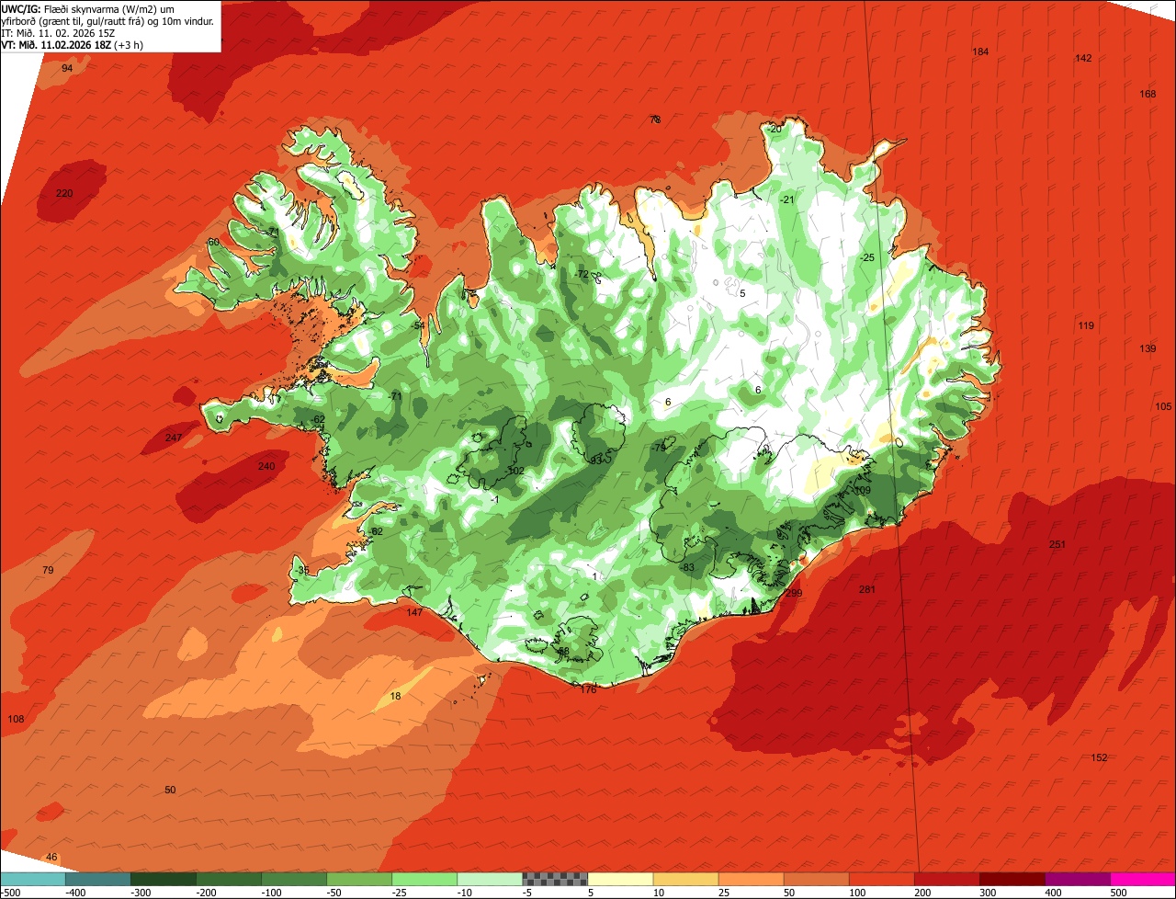Click the legend swatch between -100 and -50
1176x899 pixels.
point(294,879)
